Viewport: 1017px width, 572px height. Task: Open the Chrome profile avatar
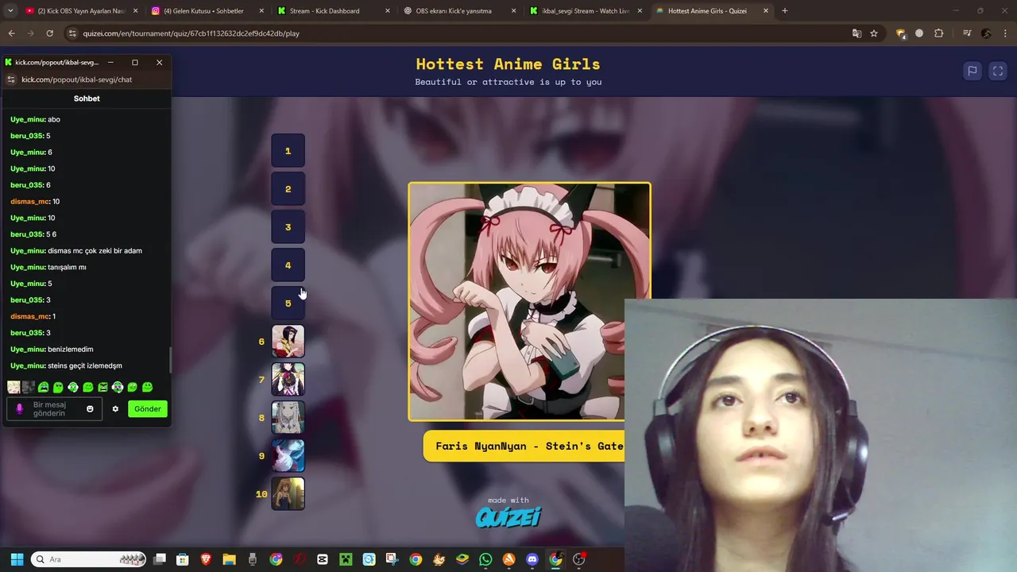986,33
